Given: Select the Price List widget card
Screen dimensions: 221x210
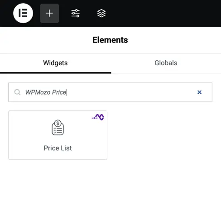Looking at the screenshot, I should 58,135.
